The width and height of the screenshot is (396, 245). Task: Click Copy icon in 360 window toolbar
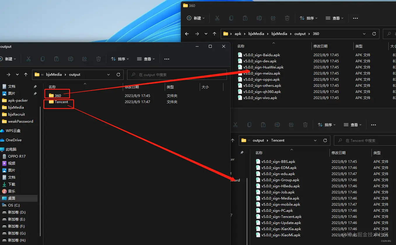pos(231,18)
